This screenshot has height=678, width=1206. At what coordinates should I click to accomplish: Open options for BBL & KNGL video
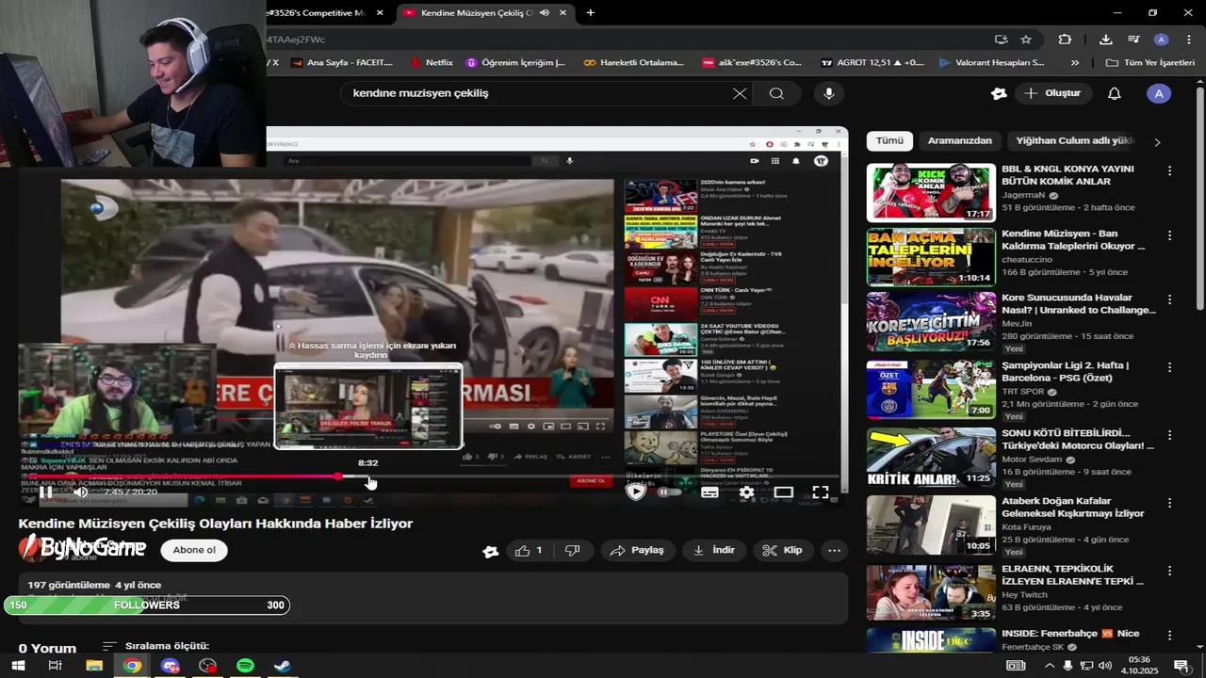(1169, 171)
